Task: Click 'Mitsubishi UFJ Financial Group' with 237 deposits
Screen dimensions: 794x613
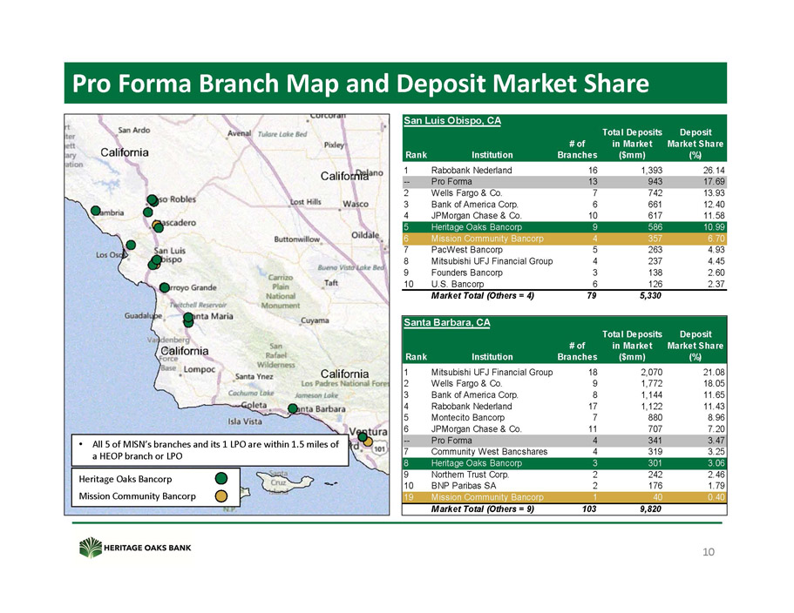Action: [x=492, y=261]
